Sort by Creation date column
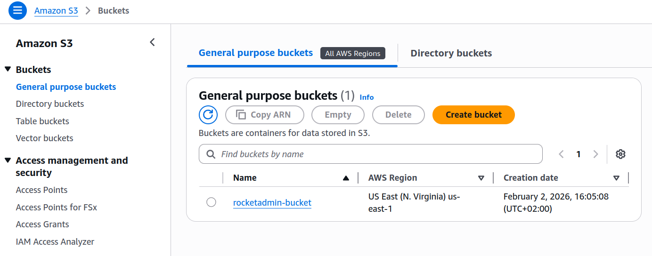Viewport: 652px width, 256px height. (616, 178)
